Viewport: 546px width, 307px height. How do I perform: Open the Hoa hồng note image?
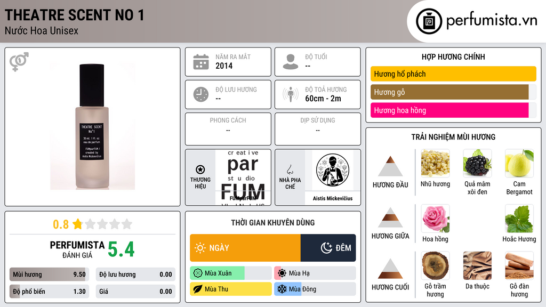(x=435, y=219)
